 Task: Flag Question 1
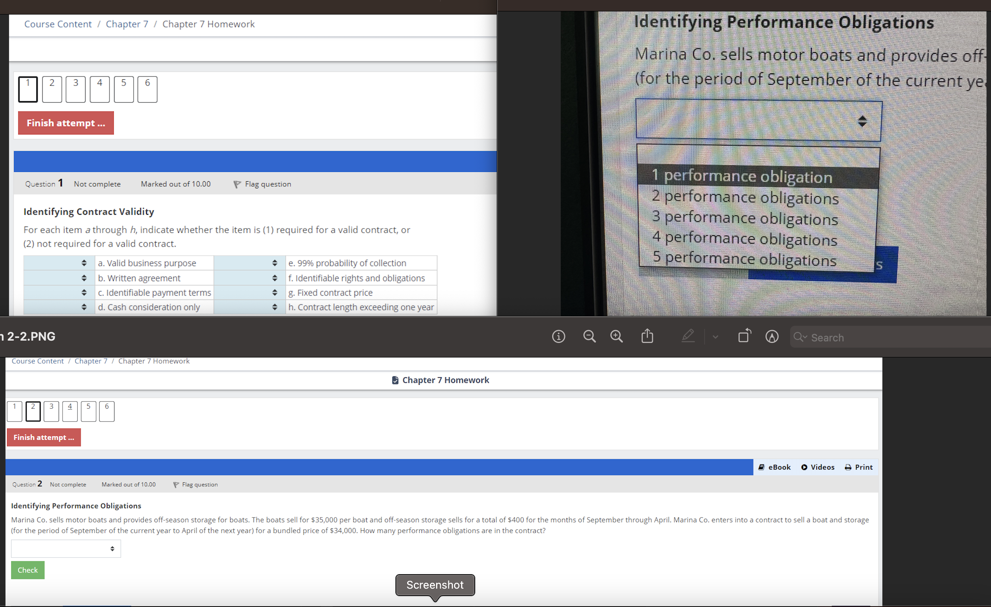tap(262, 184)
